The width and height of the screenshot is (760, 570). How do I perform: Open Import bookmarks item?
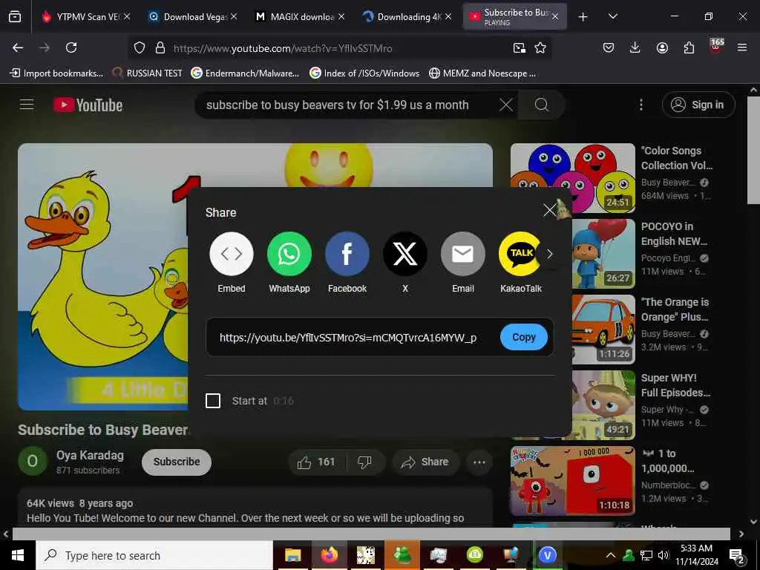coord(56,73)
